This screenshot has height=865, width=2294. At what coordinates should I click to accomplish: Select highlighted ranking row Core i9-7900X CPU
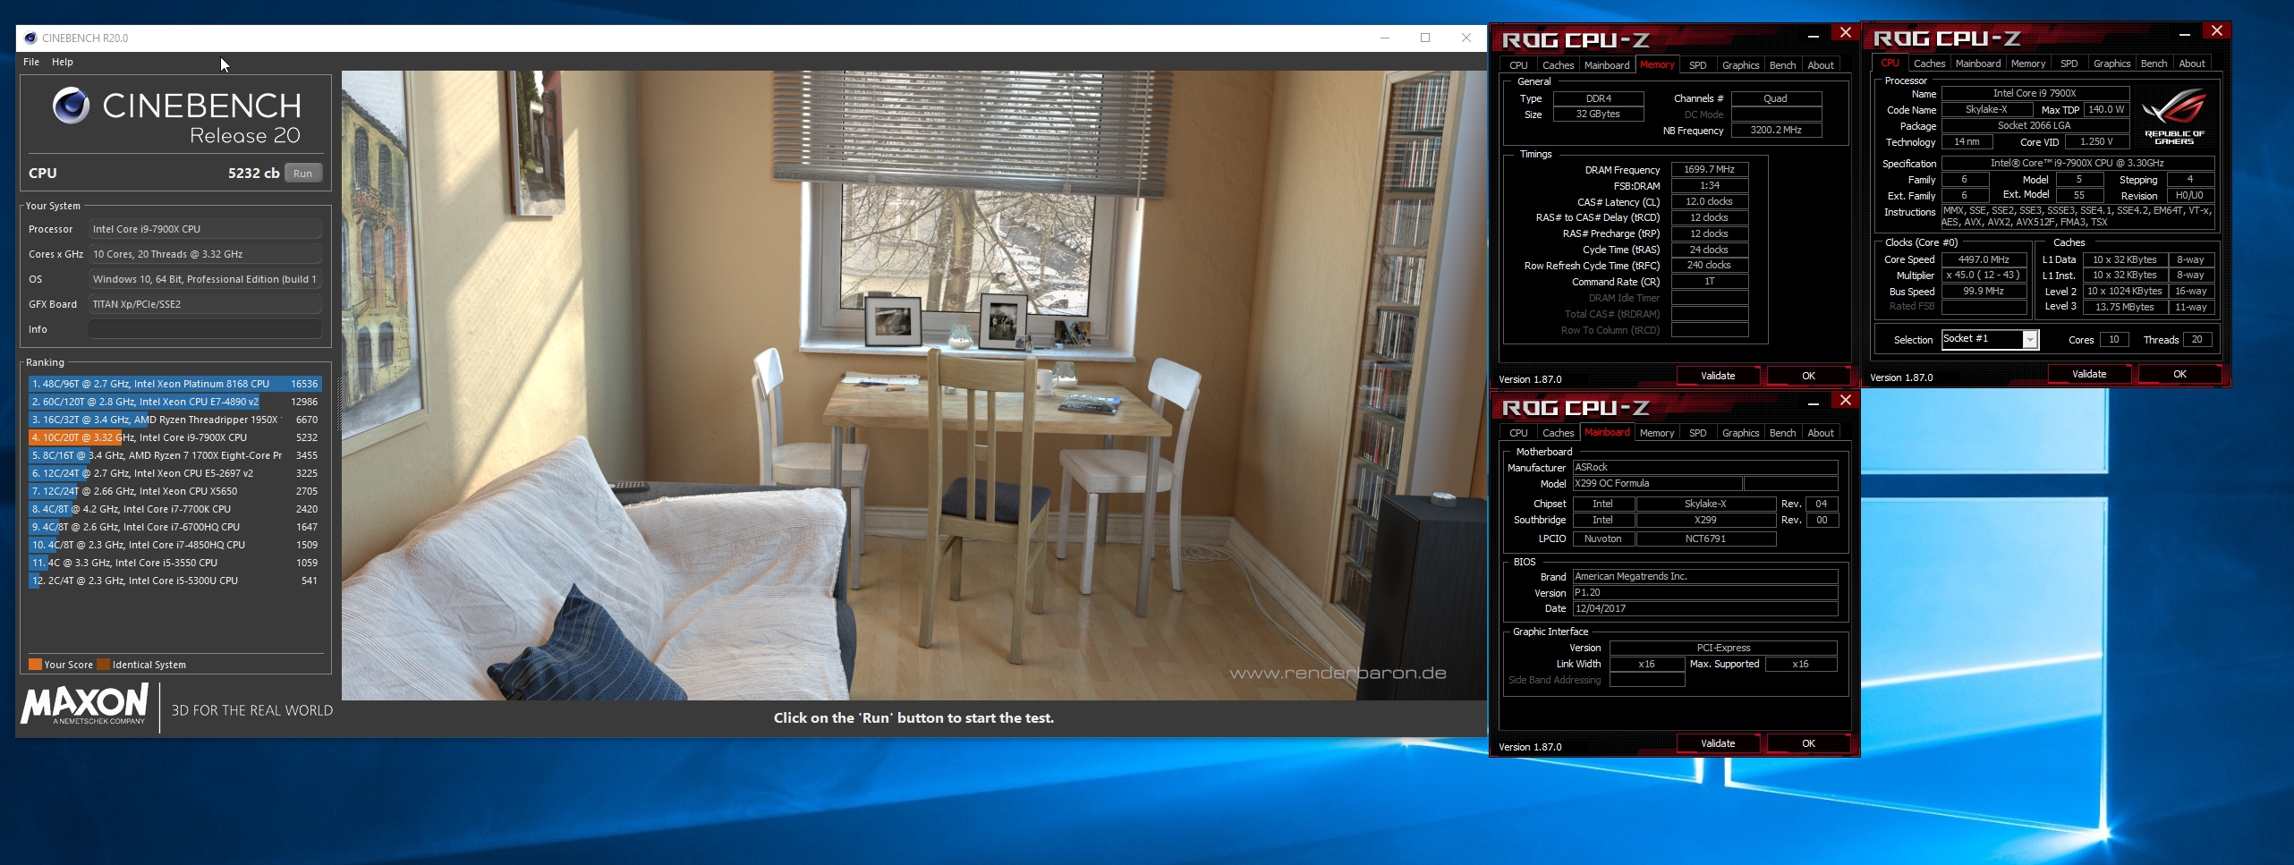point(174,437)
